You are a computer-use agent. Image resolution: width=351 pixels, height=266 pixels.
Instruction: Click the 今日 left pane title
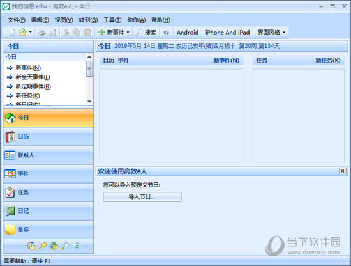[13, 46]
